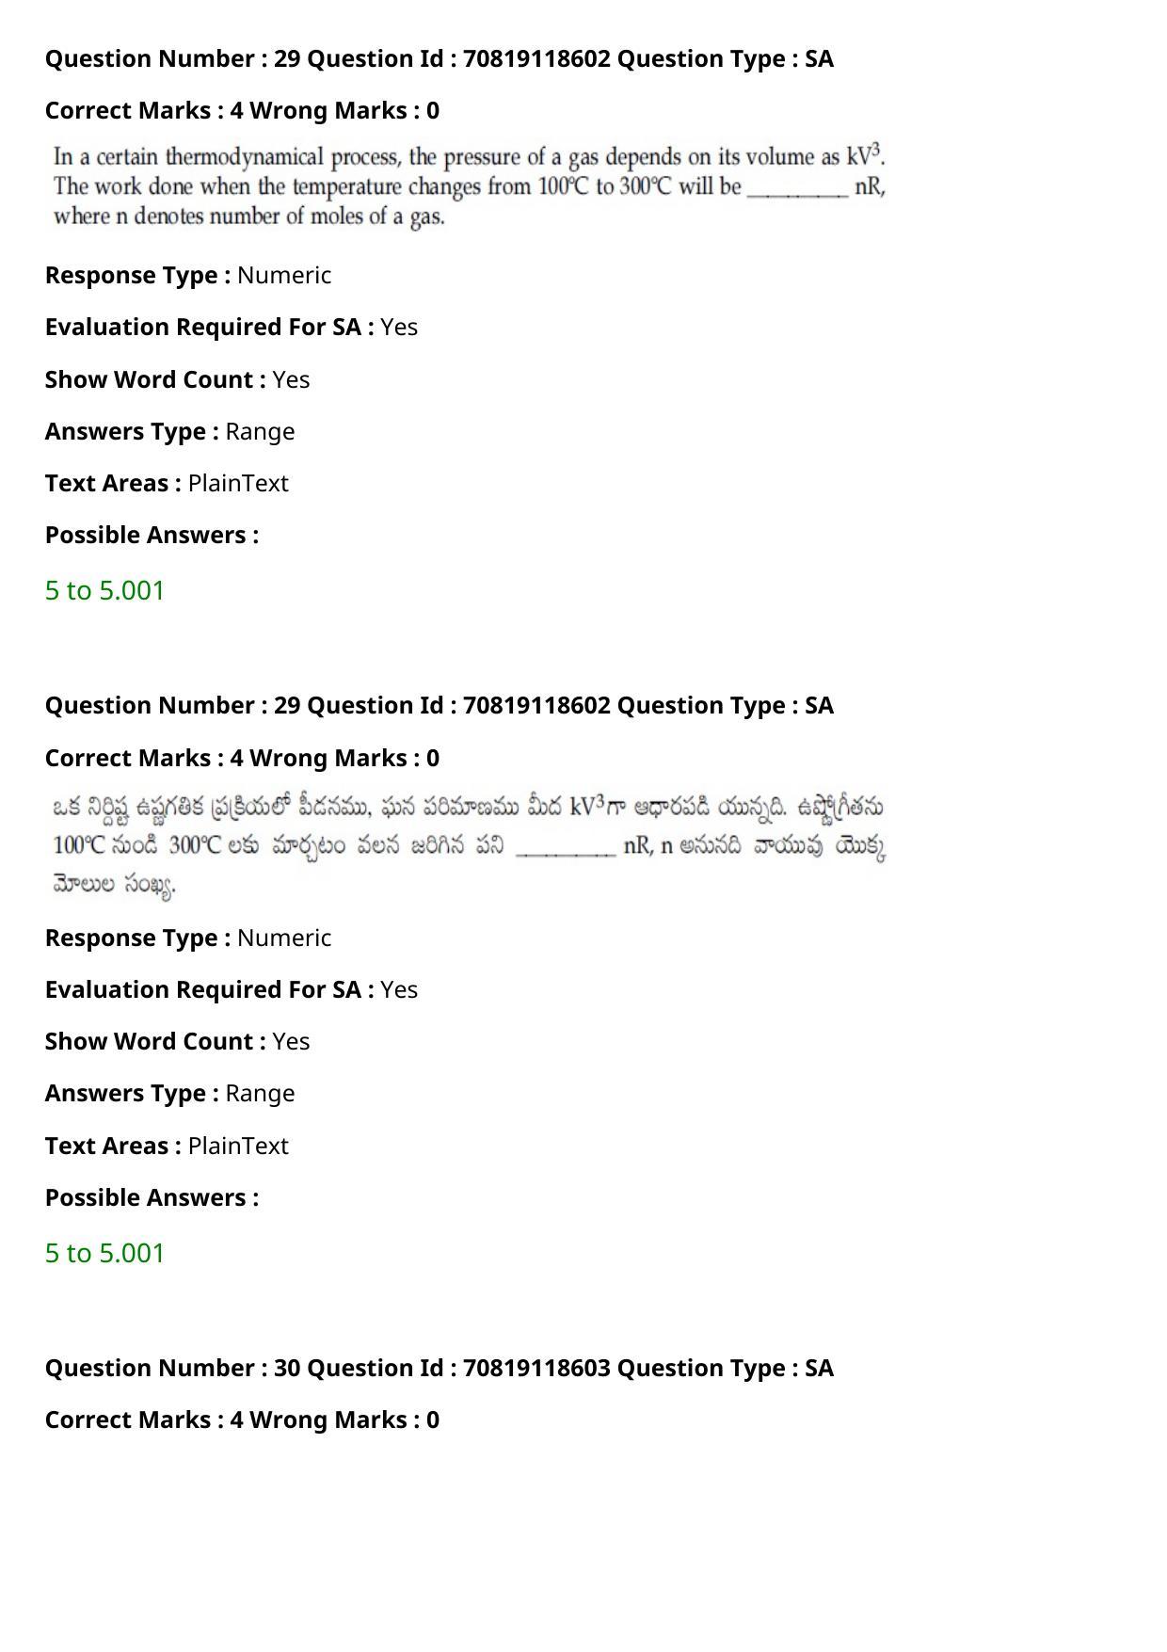Click the second Question Number 29 heading
The image size is (1167, 1652).
(x=440, y=705)
